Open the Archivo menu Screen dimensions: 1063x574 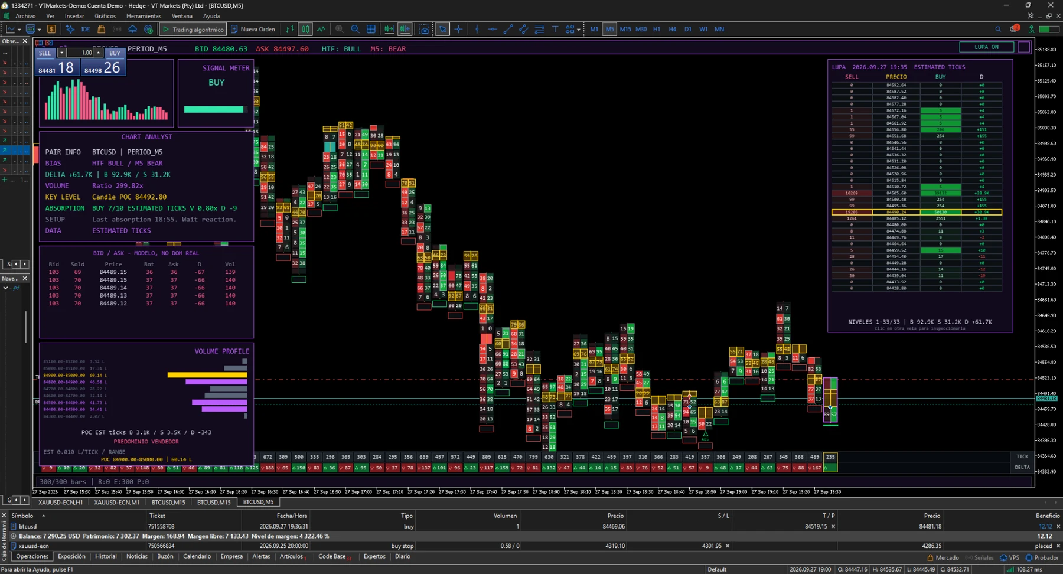pos(25,16)
